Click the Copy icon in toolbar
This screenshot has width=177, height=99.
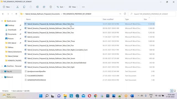24,7
